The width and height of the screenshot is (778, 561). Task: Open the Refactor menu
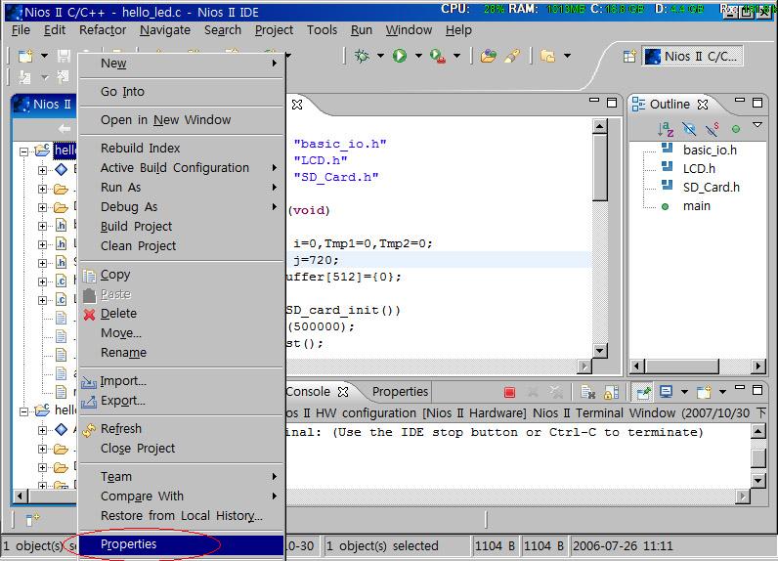[103, 30]
